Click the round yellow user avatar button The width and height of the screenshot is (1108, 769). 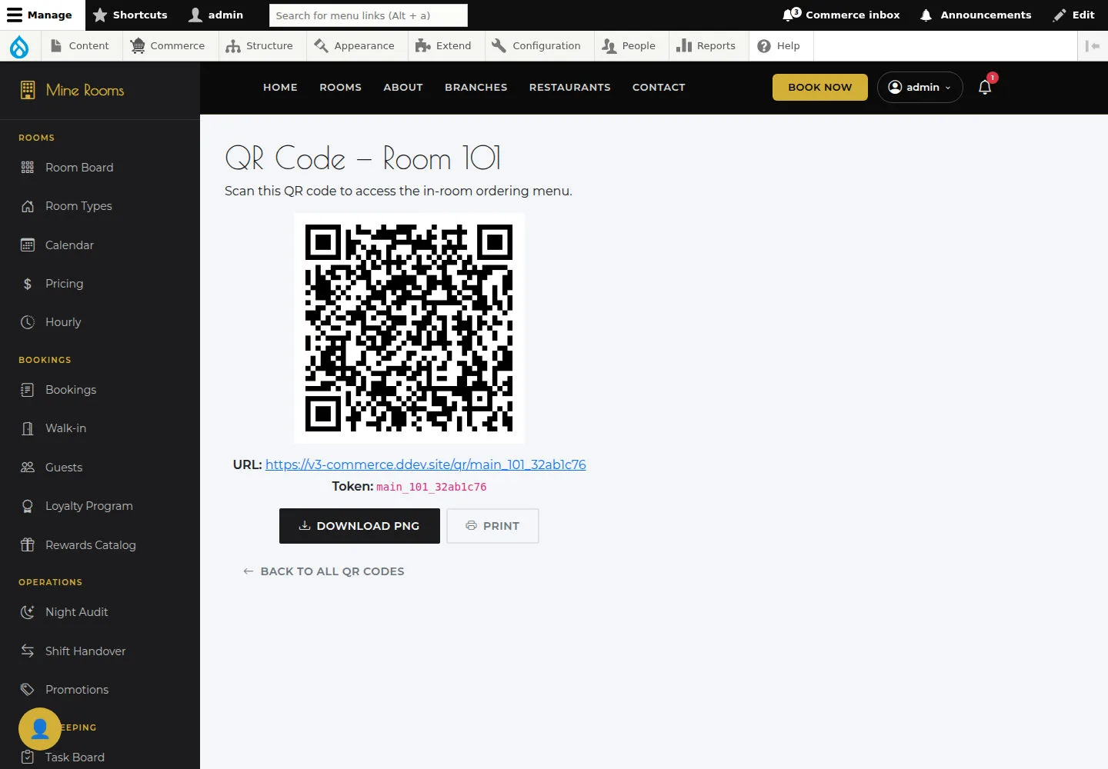tap(40, 728)
